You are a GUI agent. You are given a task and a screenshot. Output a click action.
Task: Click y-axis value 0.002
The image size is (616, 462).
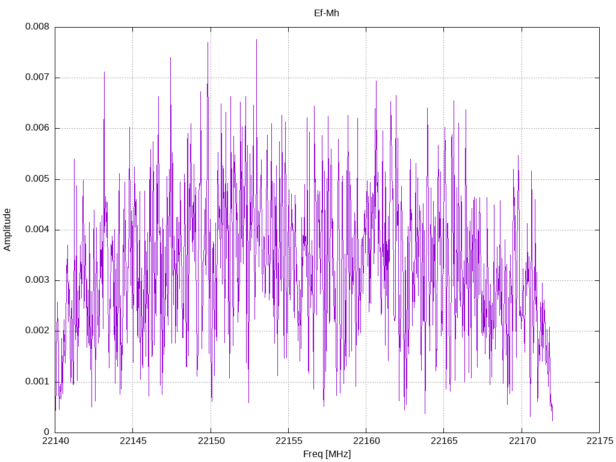coord(37,331)
